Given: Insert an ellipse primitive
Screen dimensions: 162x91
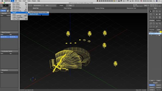Looking at the screenshot, I should point(154,27).
